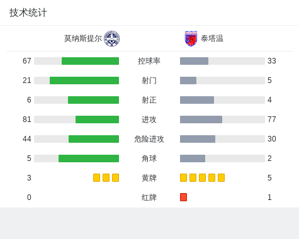
Task: Select the 泰塔温 team name
Action: (212, 38)
